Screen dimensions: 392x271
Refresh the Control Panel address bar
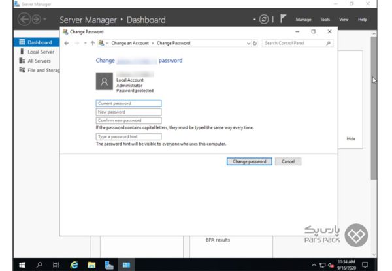254,43
